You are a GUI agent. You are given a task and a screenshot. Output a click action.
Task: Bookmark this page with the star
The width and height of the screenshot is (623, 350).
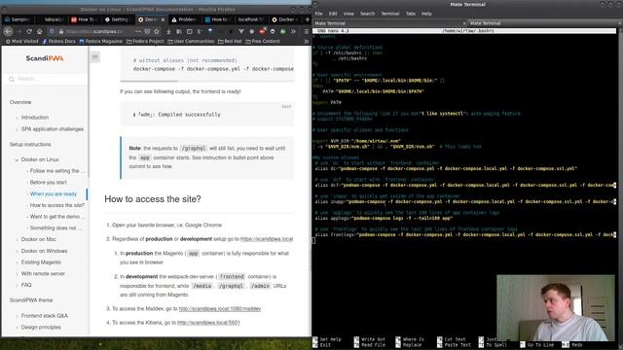point(157,31)
